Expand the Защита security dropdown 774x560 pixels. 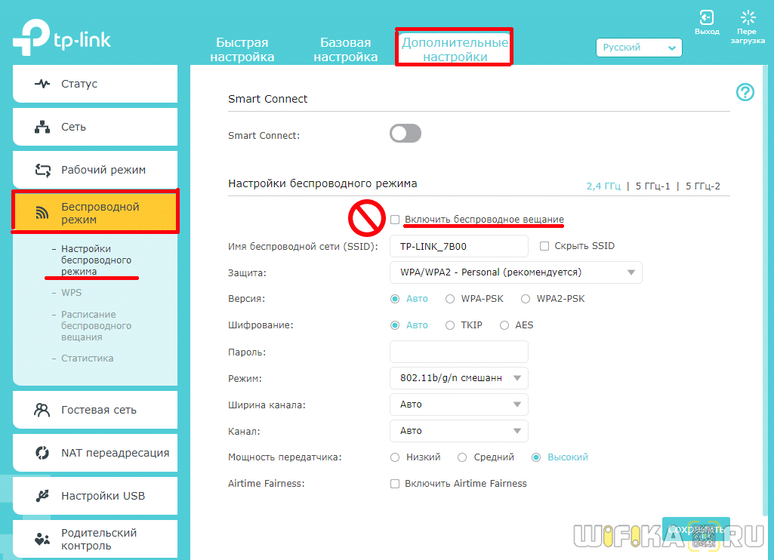516,272
